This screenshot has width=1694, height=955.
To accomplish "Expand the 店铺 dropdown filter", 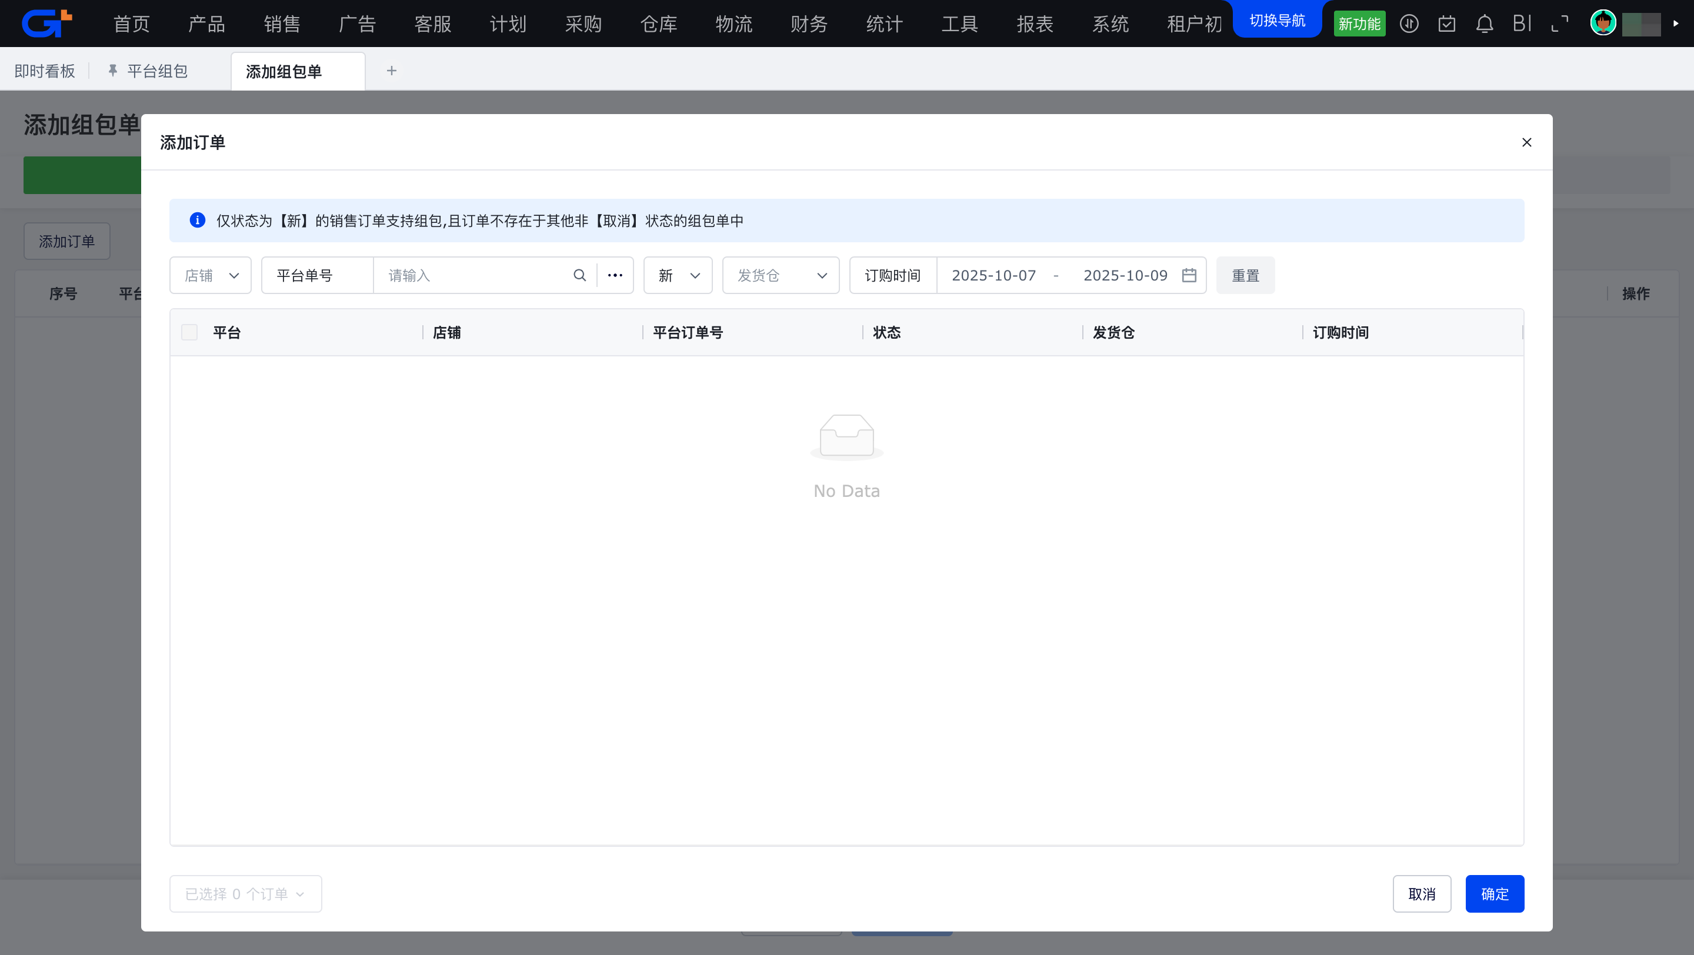I will tap(211, 275).
